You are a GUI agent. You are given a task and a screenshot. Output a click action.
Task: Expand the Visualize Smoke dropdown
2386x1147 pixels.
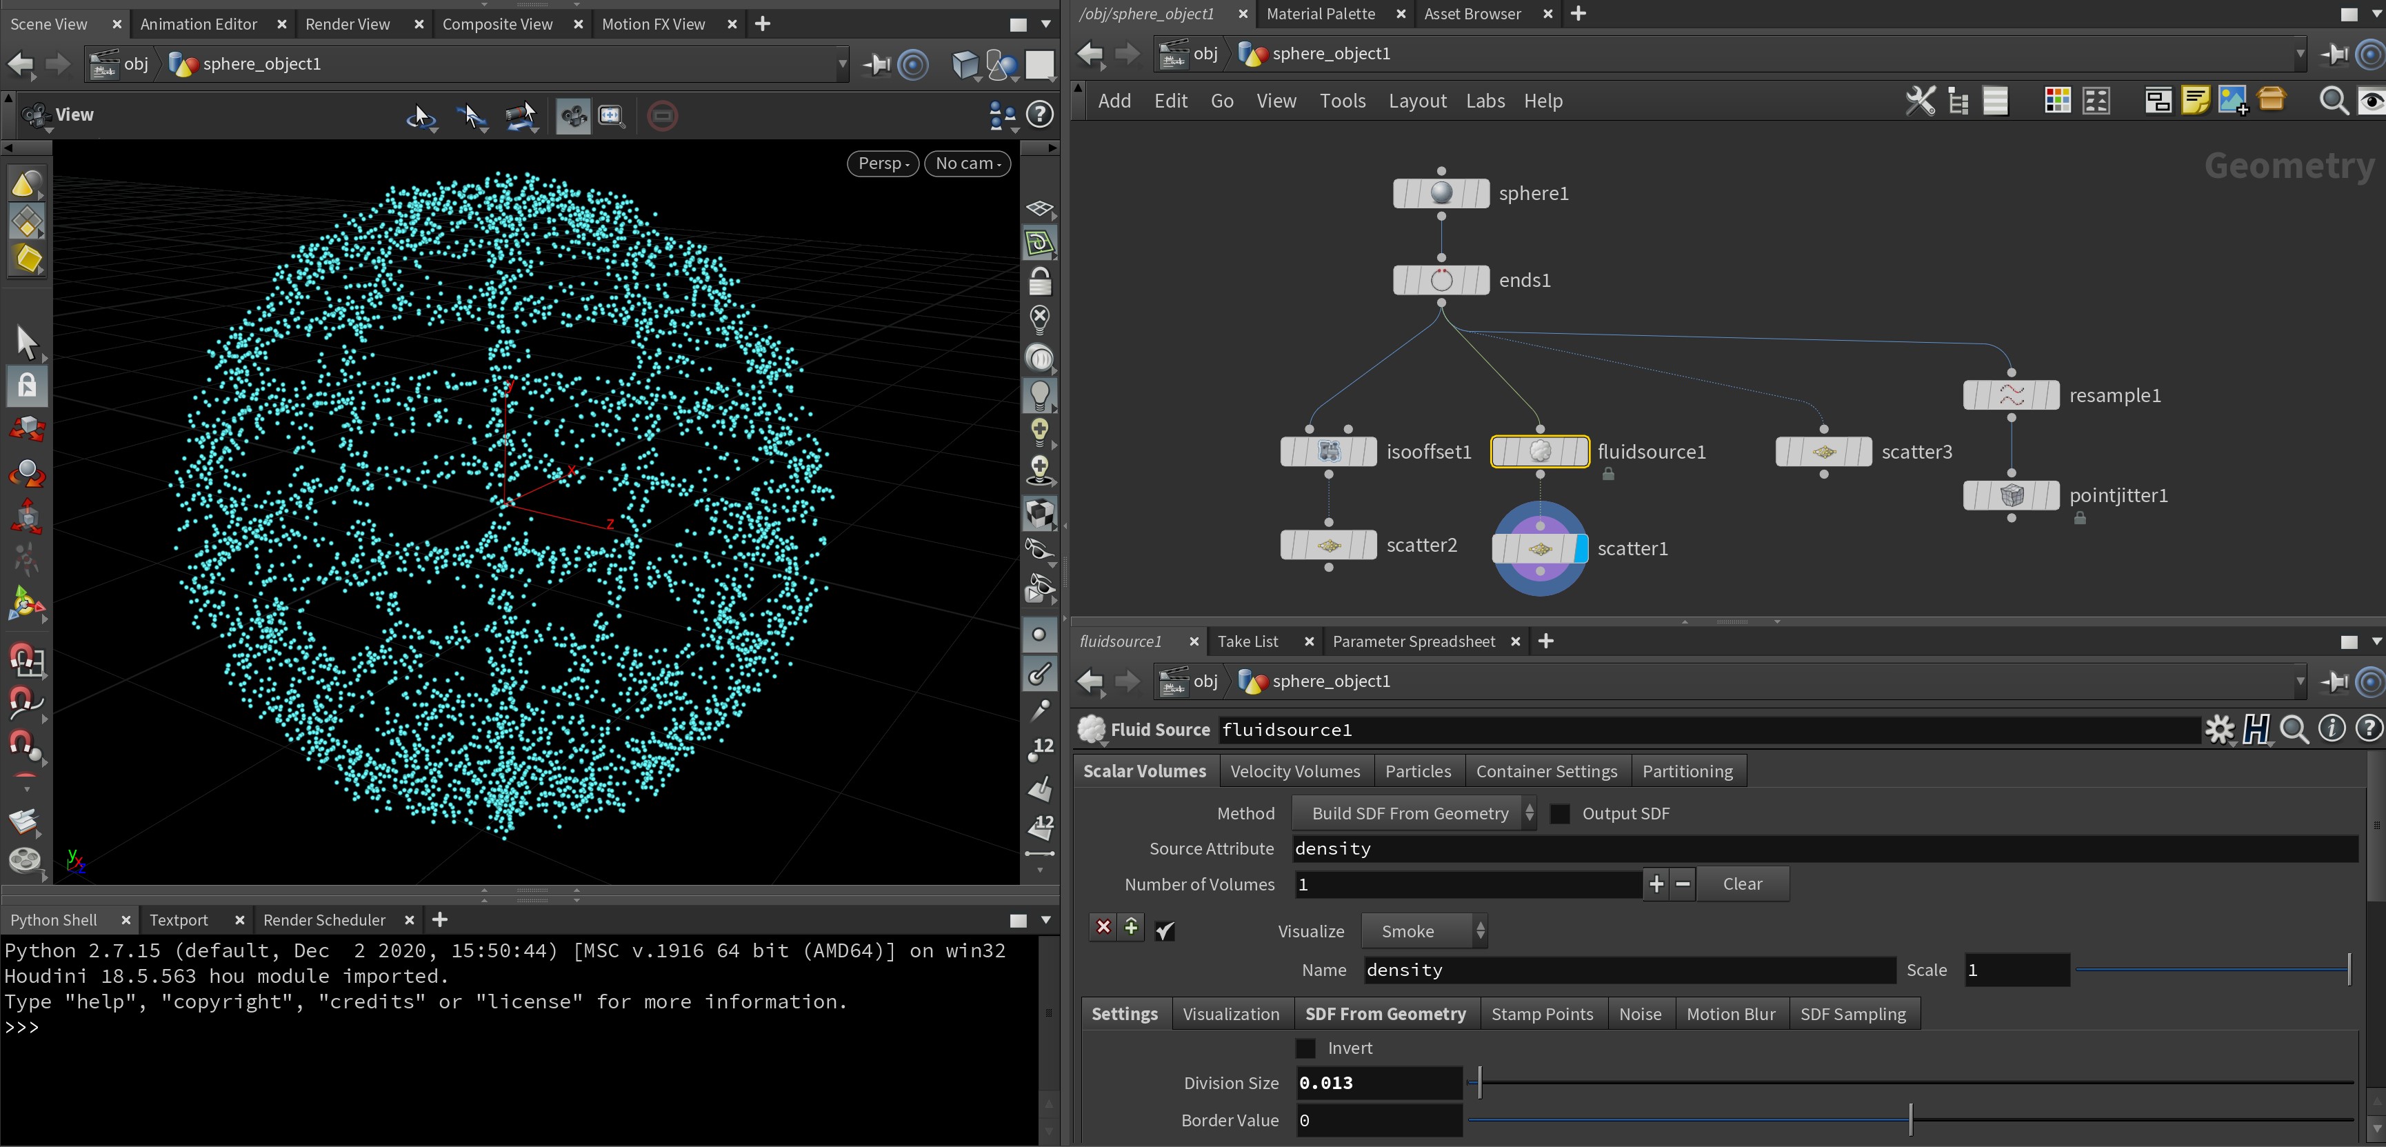(1423, 931)
